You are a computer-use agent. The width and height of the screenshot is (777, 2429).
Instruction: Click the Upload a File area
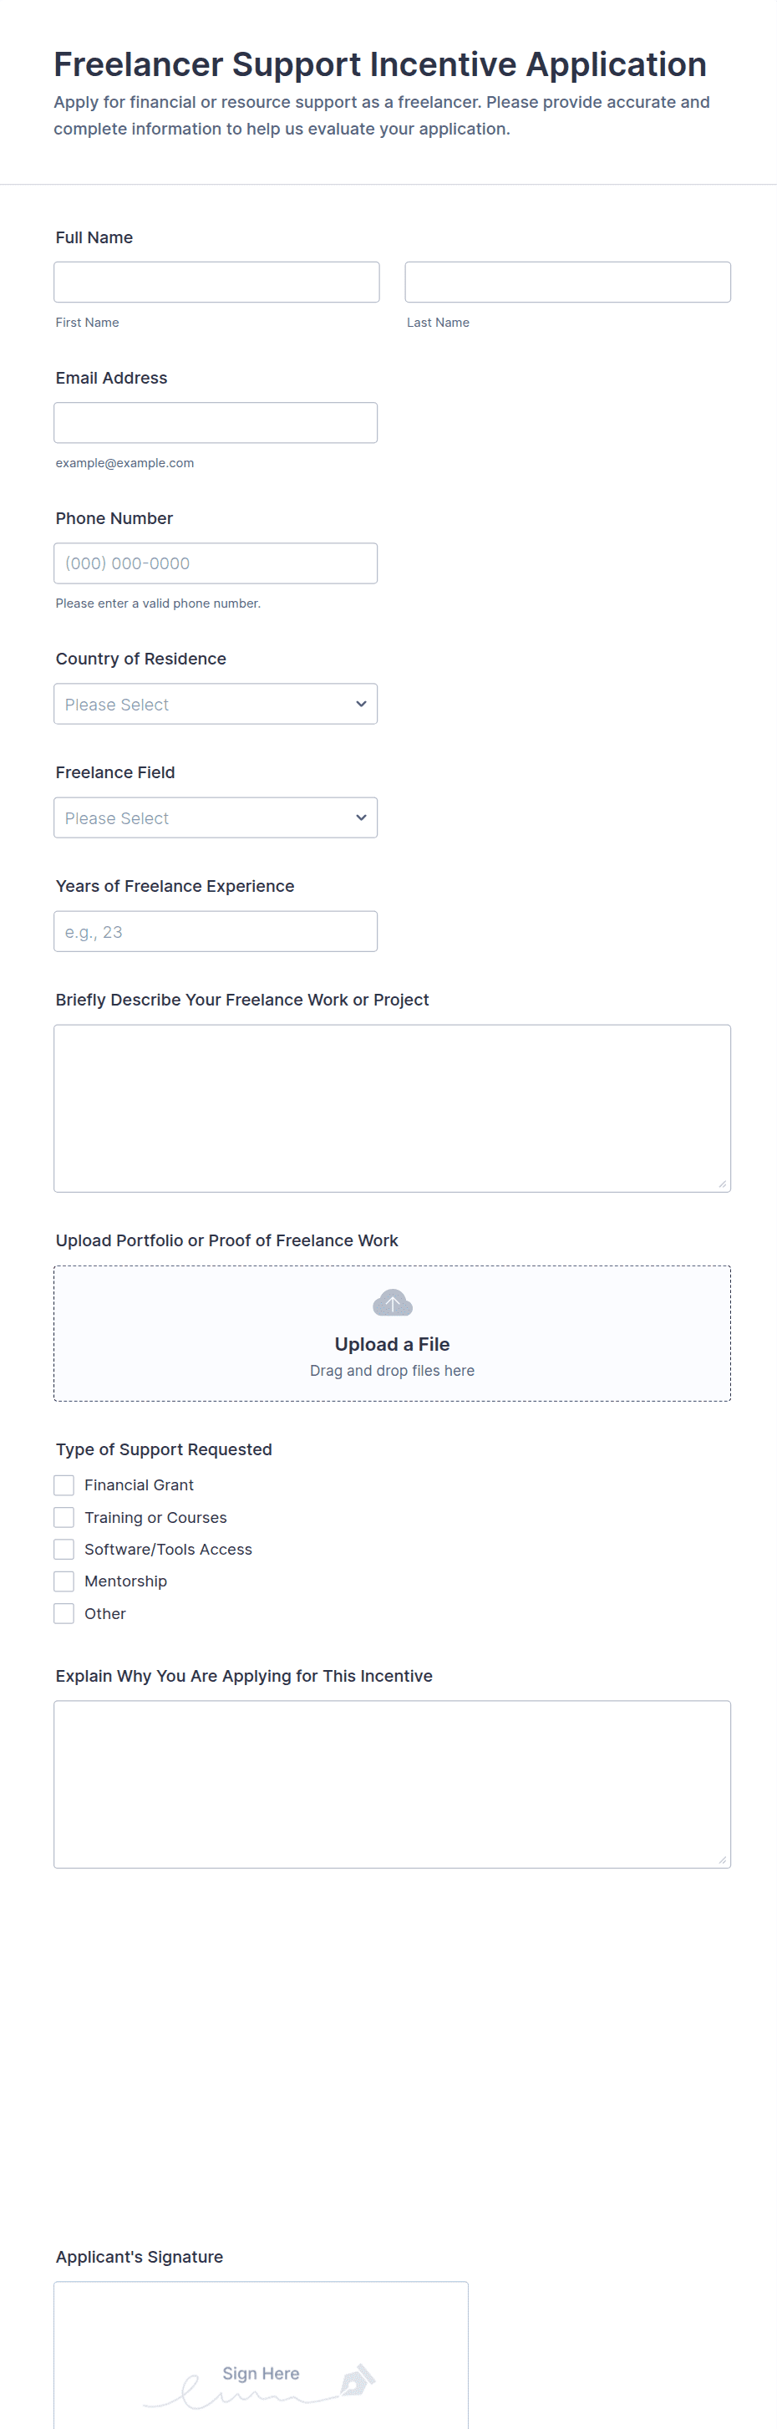point(393,1333)
